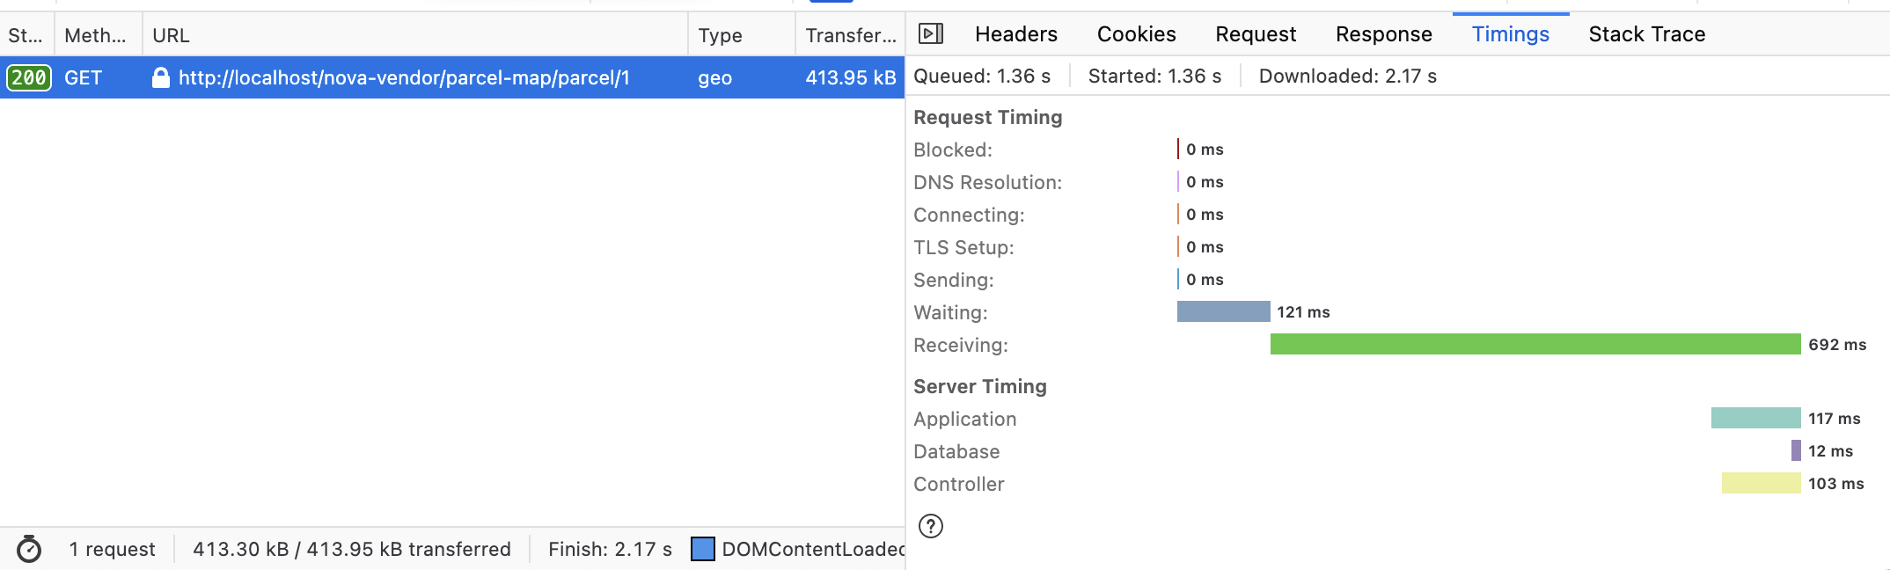Image resolution: width=1890 pixels, height=570 pixels.
Task: Sort requests by the Type column
Action: point(720,35)
